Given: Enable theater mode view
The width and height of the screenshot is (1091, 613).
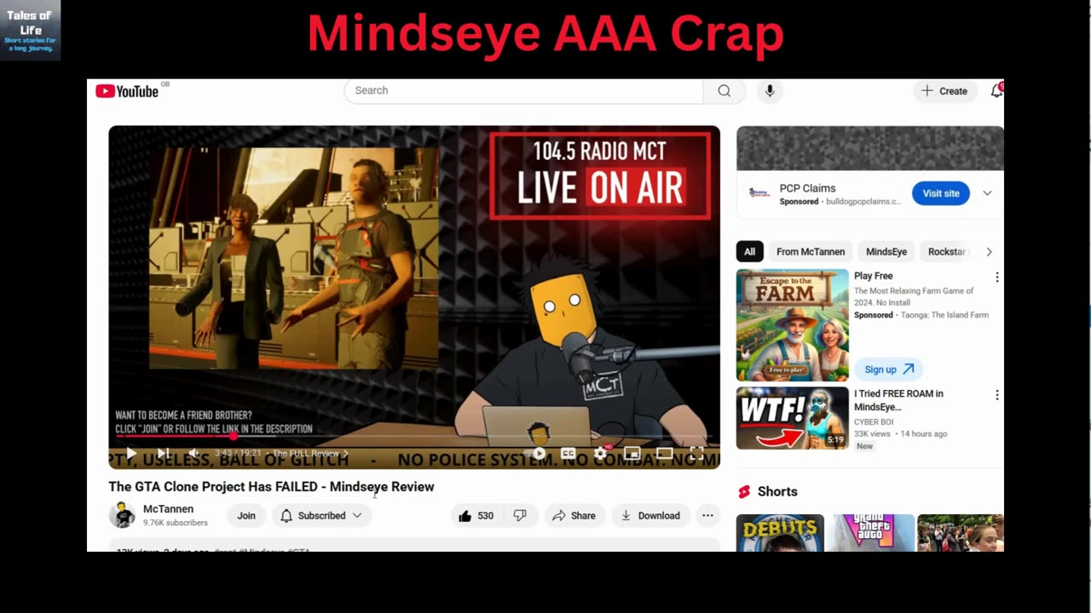Looking at the screenshot, I should (664, 453).
